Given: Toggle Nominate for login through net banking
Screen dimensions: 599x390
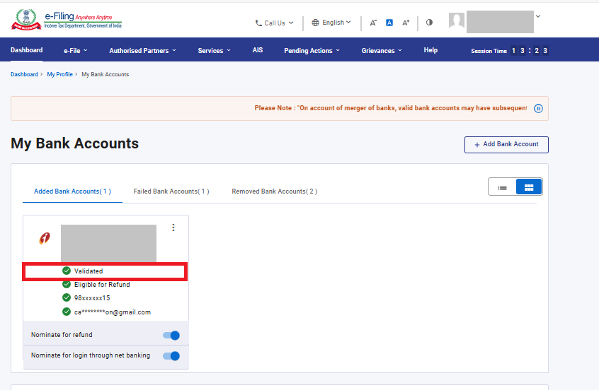Looking at the screenshot, I should (171, 356).
